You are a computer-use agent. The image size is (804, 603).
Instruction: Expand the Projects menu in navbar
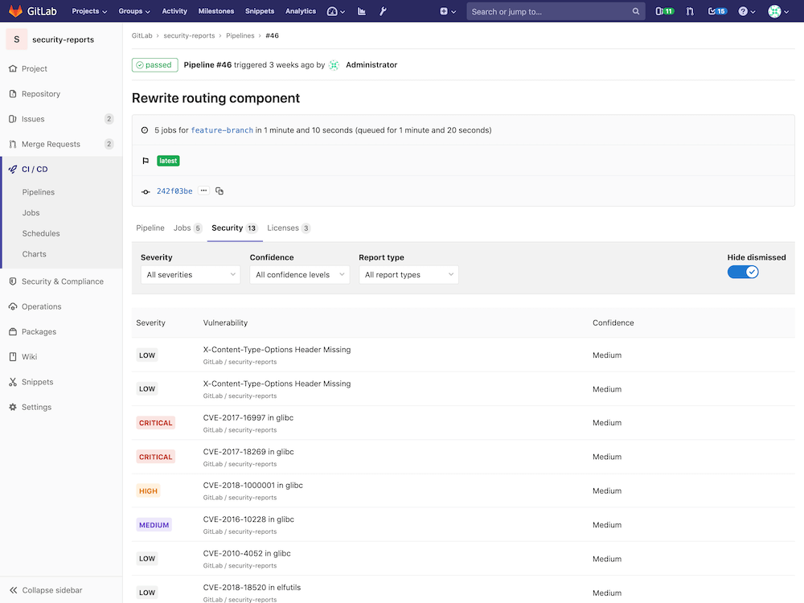(x=89, y=11)
